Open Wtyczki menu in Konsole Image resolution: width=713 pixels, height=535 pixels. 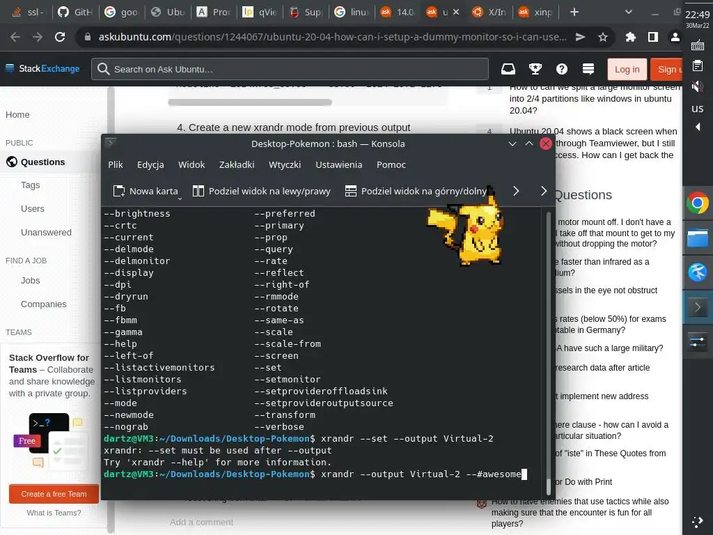(285, 164)
